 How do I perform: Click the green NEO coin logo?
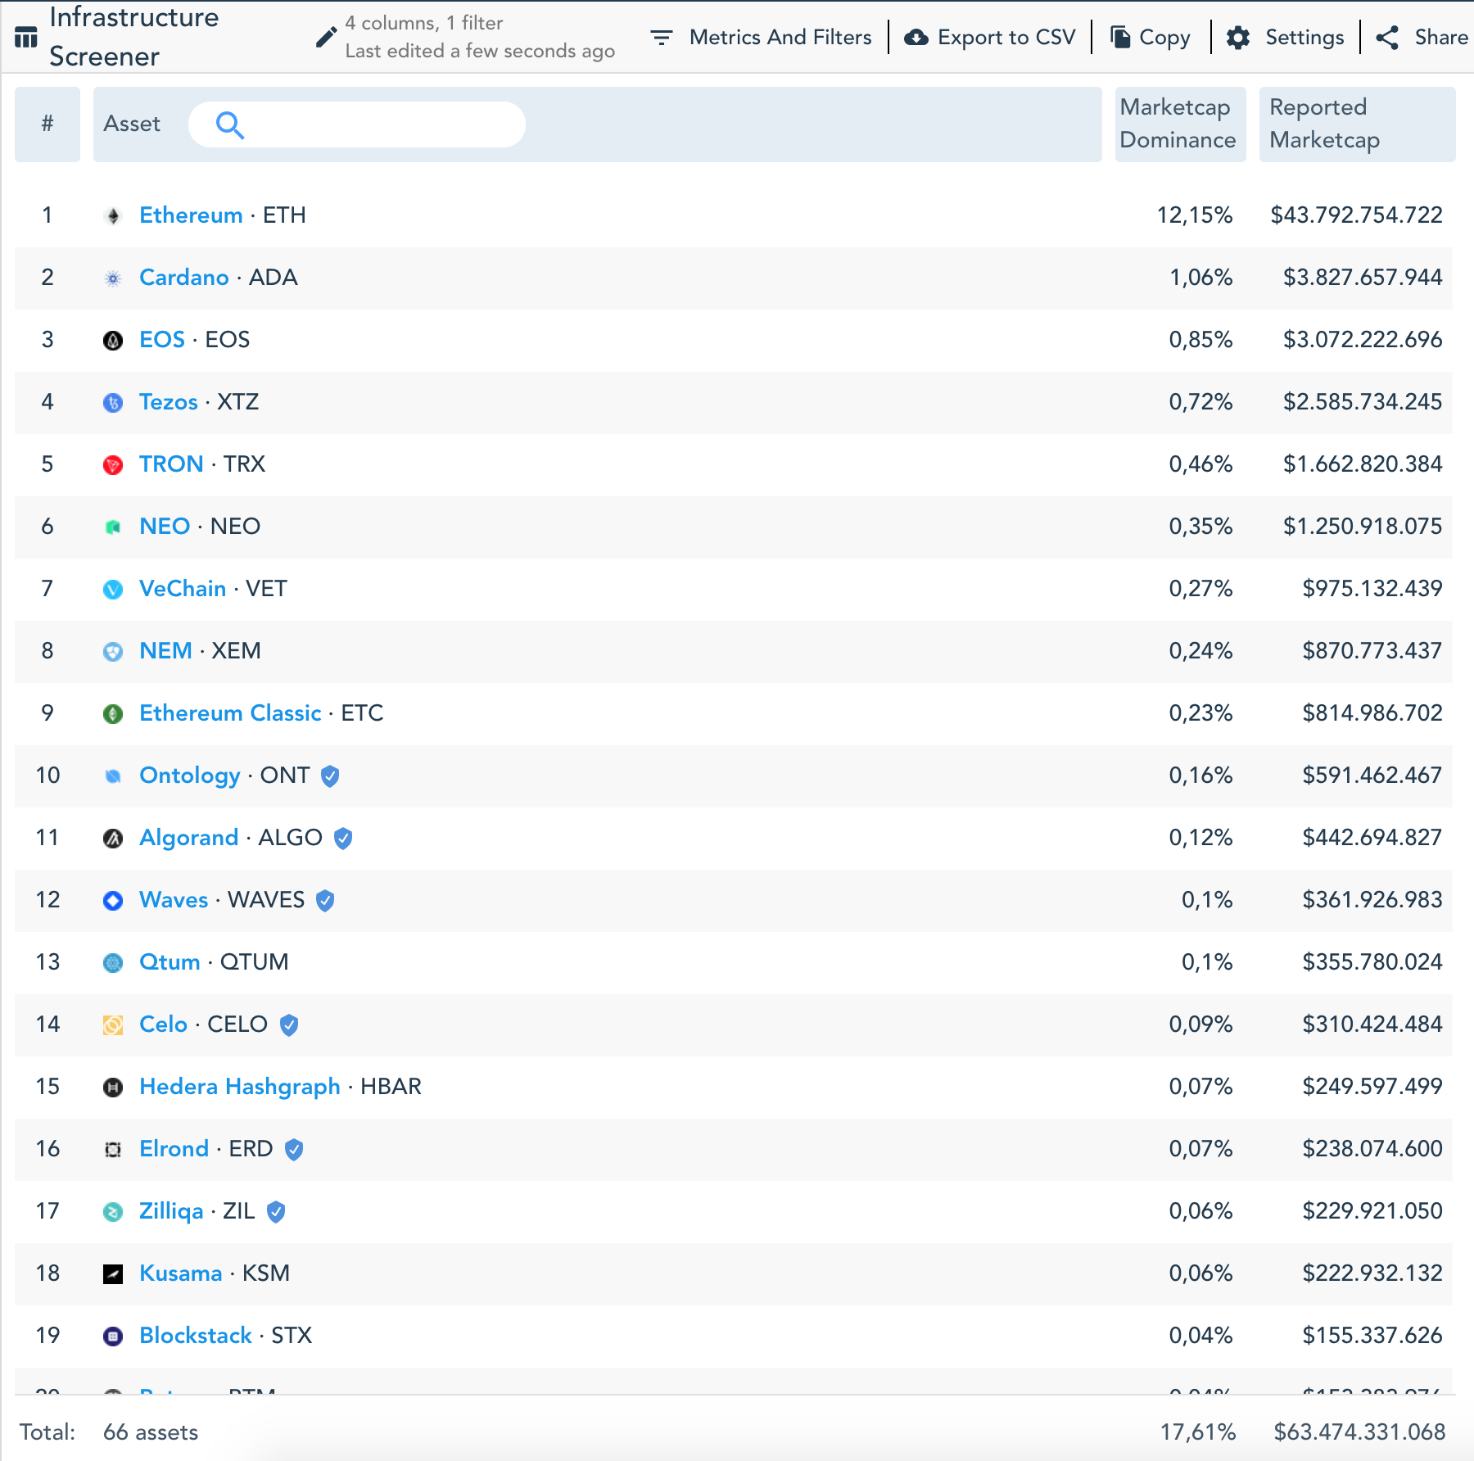click(113, 527)
